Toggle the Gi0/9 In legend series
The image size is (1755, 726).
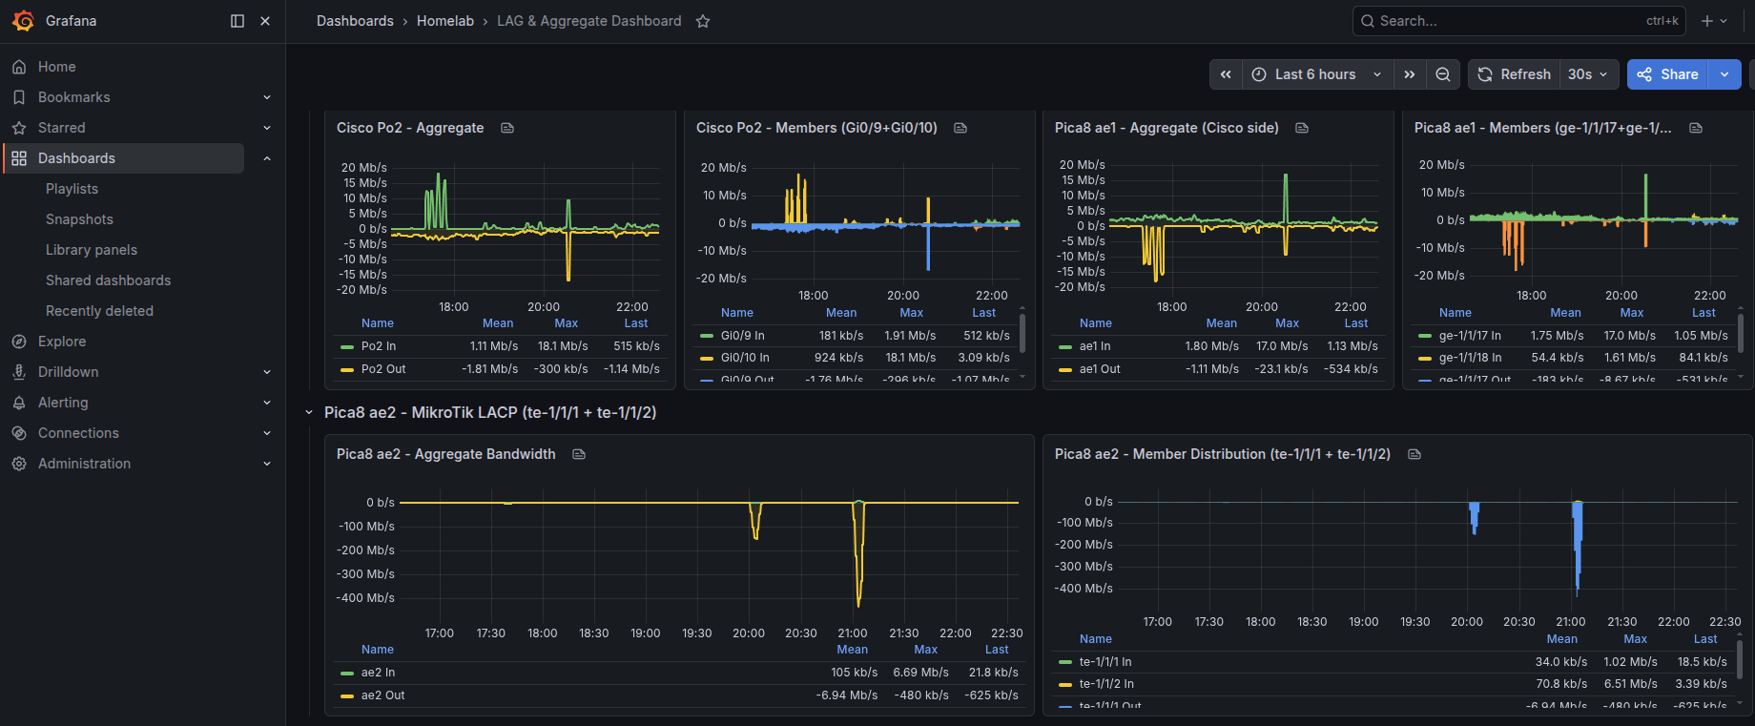click(x=743, y=336)
